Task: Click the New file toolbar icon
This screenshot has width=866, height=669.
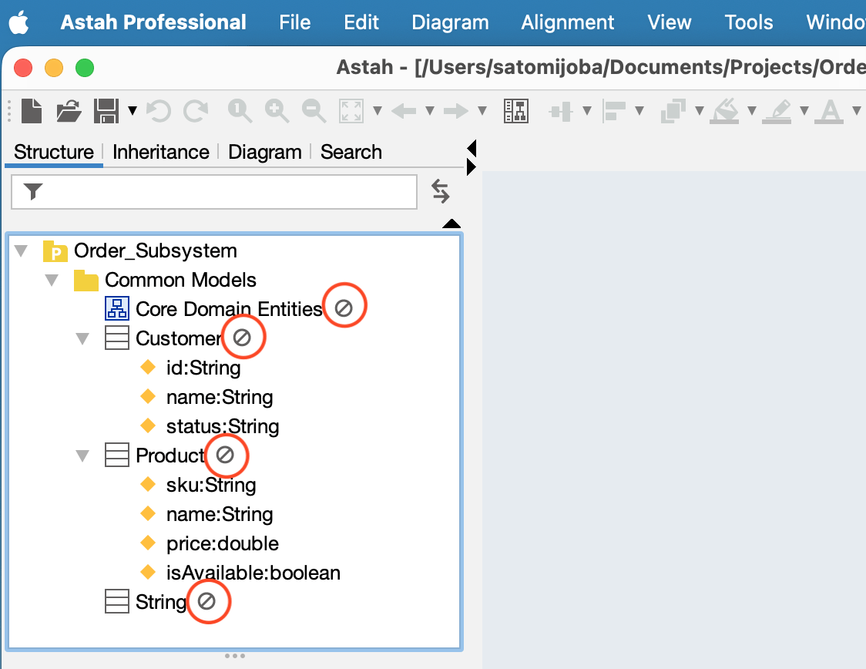Action: (32, 110)
